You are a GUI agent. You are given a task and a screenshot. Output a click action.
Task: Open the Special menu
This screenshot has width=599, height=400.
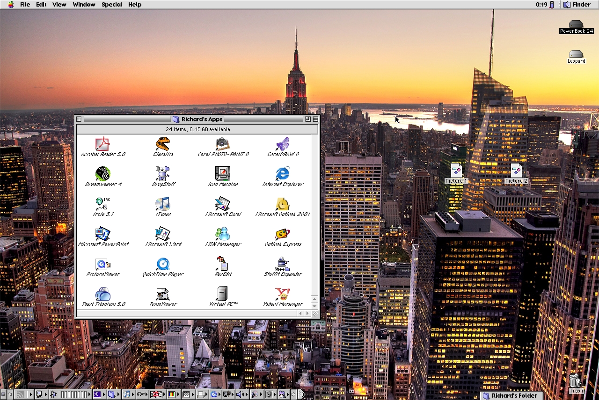coord(112,5)
